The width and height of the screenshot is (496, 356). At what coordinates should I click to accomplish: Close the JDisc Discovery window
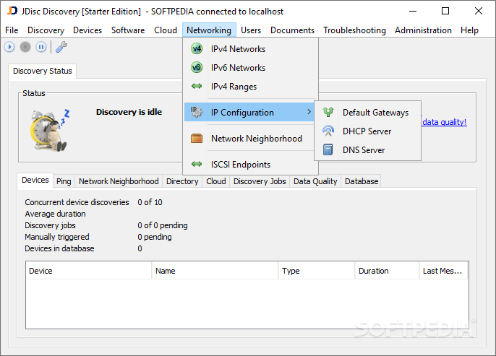click(x=479, y=11)
